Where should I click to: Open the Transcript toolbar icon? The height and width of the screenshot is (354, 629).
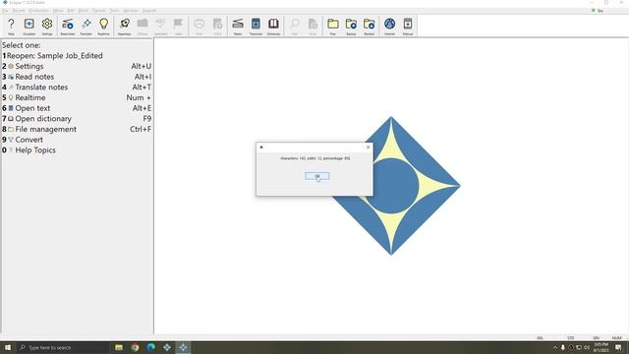[256, 27]
